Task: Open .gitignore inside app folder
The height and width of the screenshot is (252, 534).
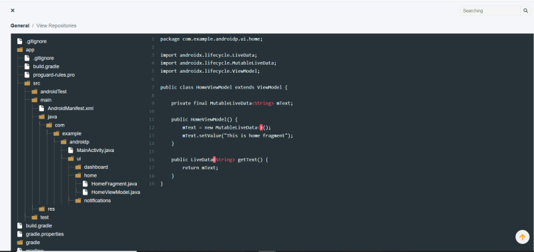Action: pos(43,58)
